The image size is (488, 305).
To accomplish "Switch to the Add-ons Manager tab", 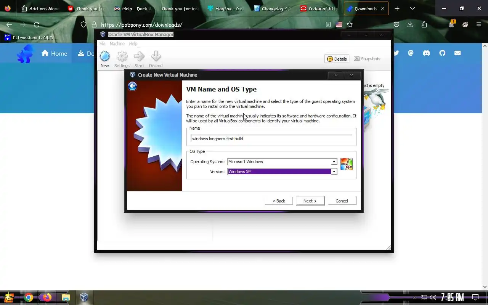I will 41,8.
